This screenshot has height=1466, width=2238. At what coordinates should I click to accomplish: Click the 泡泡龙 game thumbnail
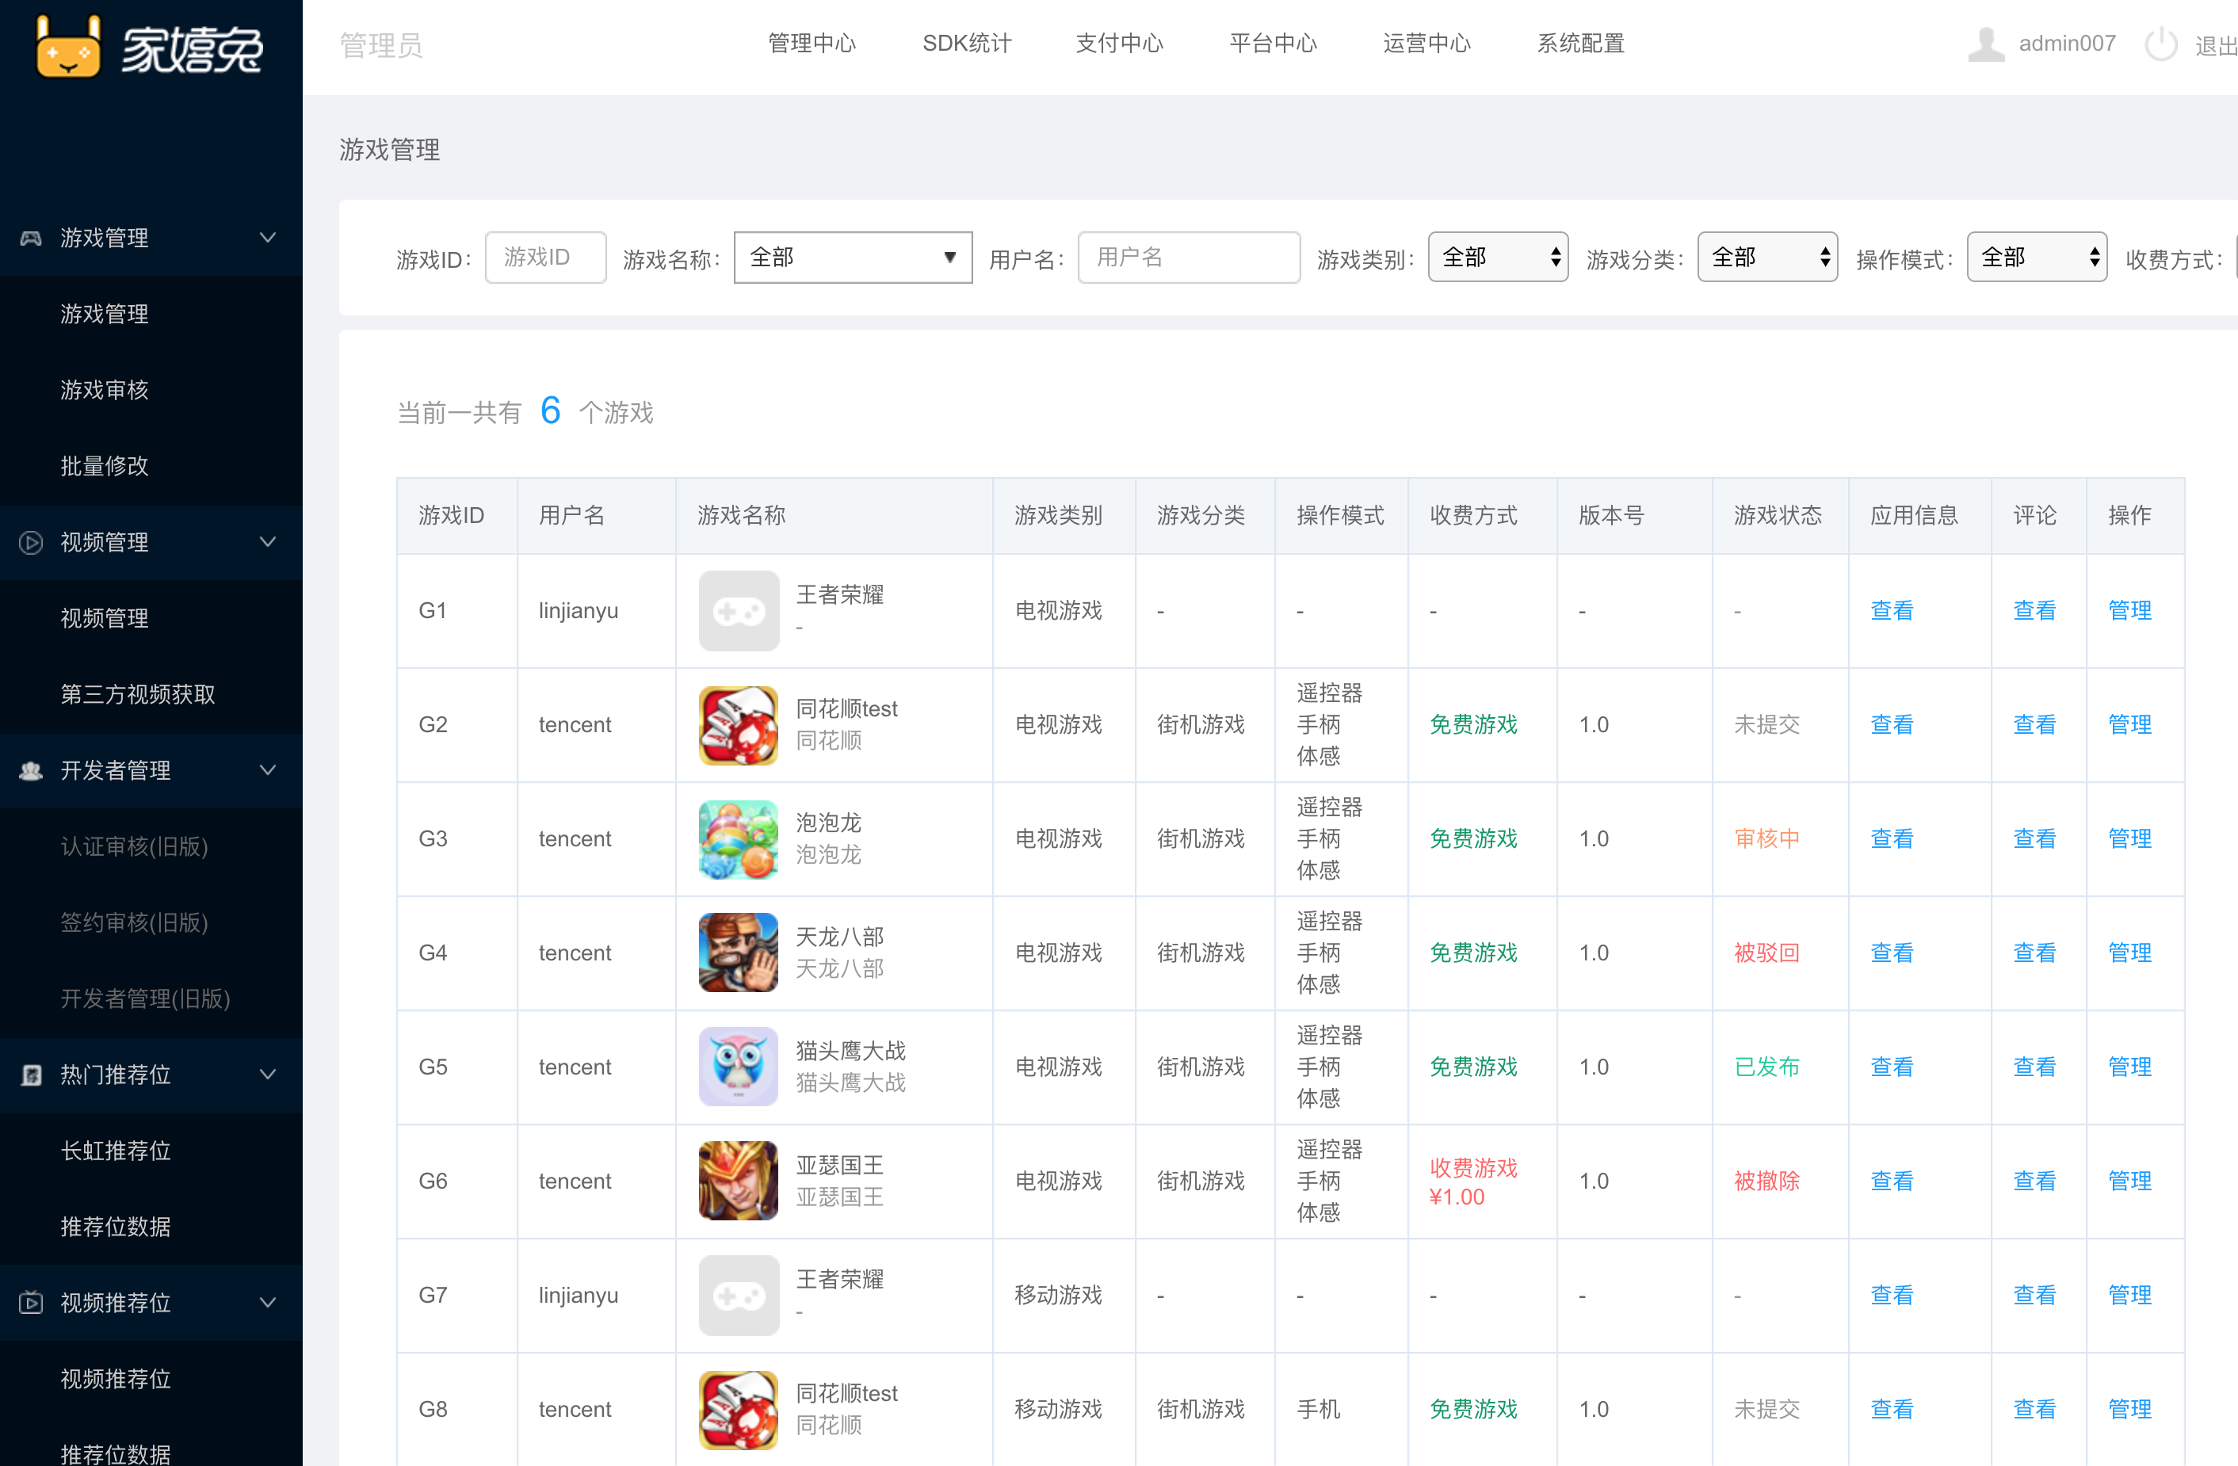pos(738,838)
